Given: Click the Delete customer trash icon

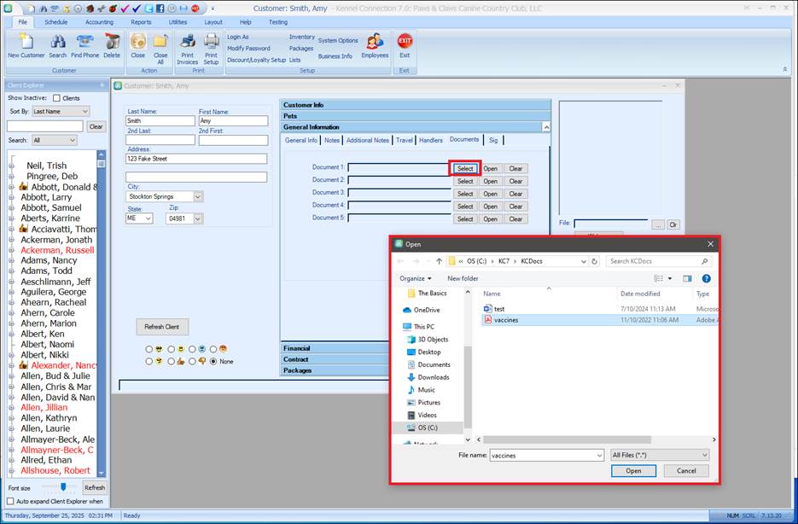Looking at the screenshot, I should click(x=112, y=42).
